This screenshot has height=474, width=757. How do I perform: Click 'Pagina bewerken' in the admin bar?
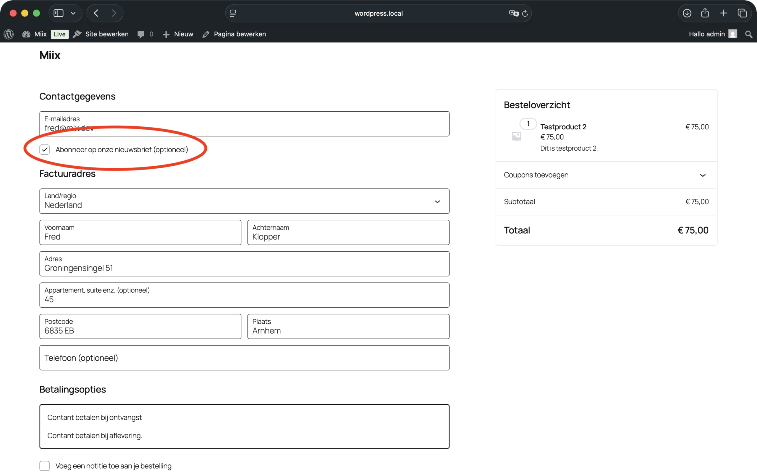coord(240,34)
